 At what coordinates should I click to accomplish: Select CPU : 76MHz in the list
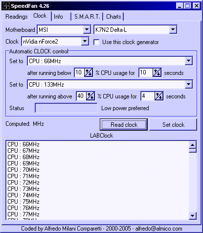(x=98, y=208)
